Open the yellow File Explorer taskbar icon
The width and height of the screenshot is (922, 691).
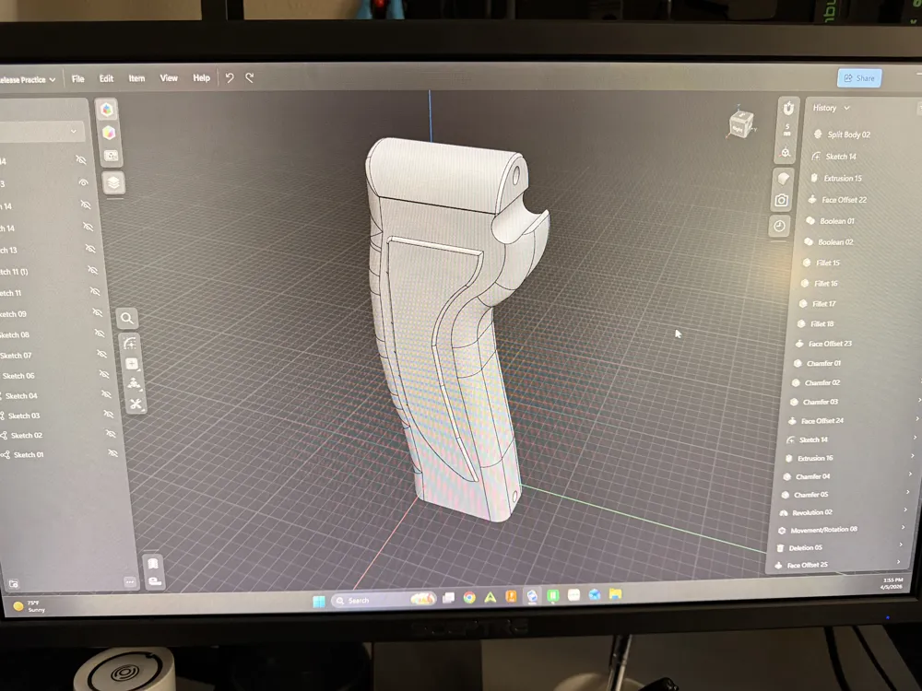pyautogui.click(x=615, y=593)
